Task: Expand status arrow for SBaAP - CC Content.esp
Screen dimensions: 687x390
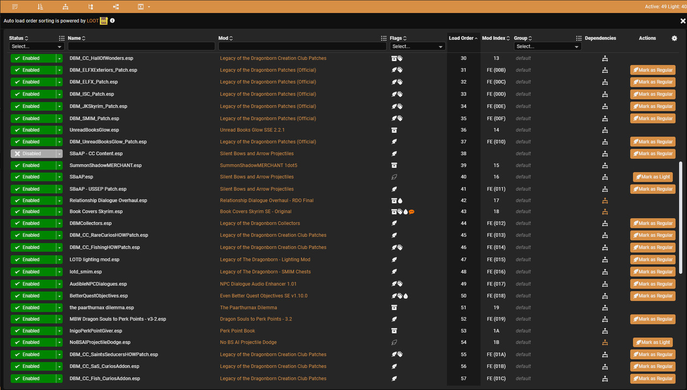Action: pyautogui.click(x=60, y=153)
